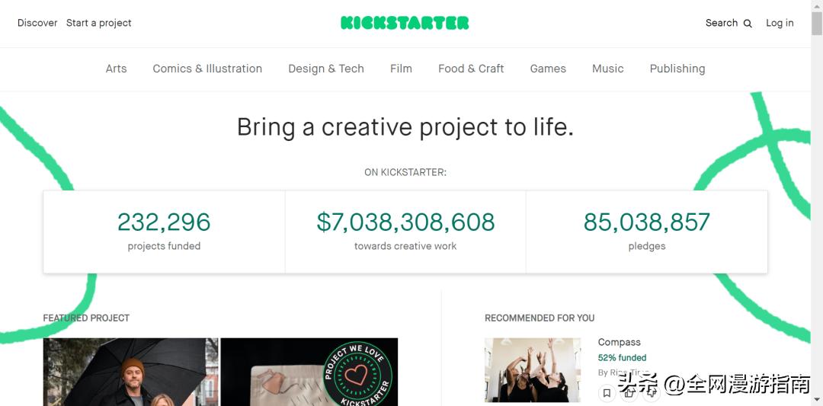Select the Design & Tech category

pyautogui.click(x=326, y=69)
